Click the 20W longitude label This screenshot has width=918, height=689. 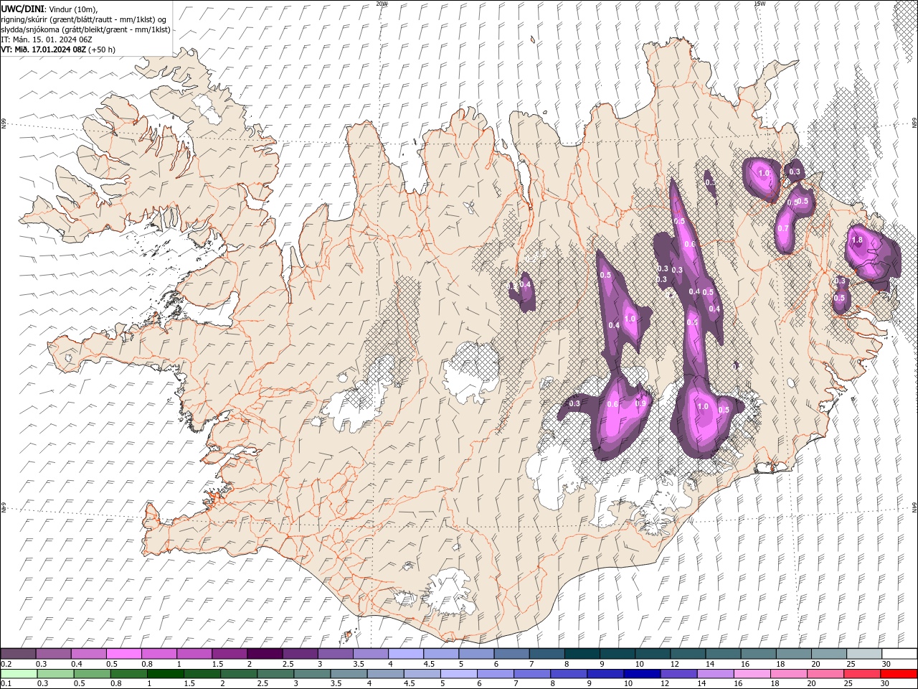coord(382,4)
